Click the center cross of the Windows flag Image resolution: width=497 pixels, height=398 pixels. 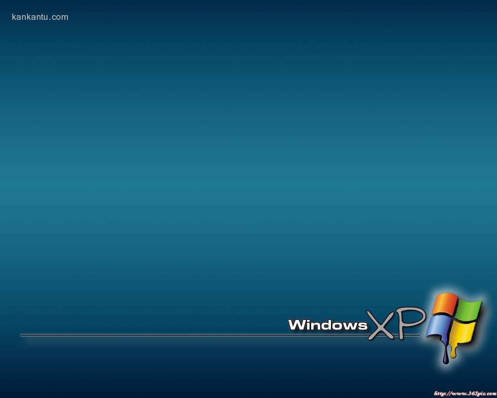click(454, 319)
